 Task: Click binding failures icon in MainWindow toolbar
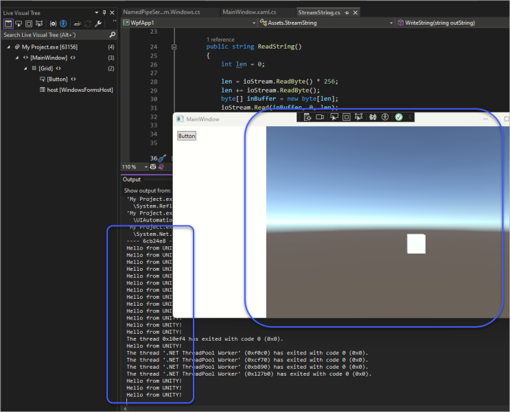coord(373,117)
